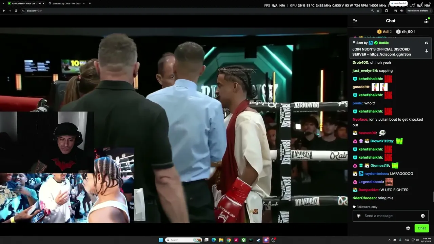Click username heaven00 in chat
The width and height of the screenshot is (434, 244).
point(367,133)
